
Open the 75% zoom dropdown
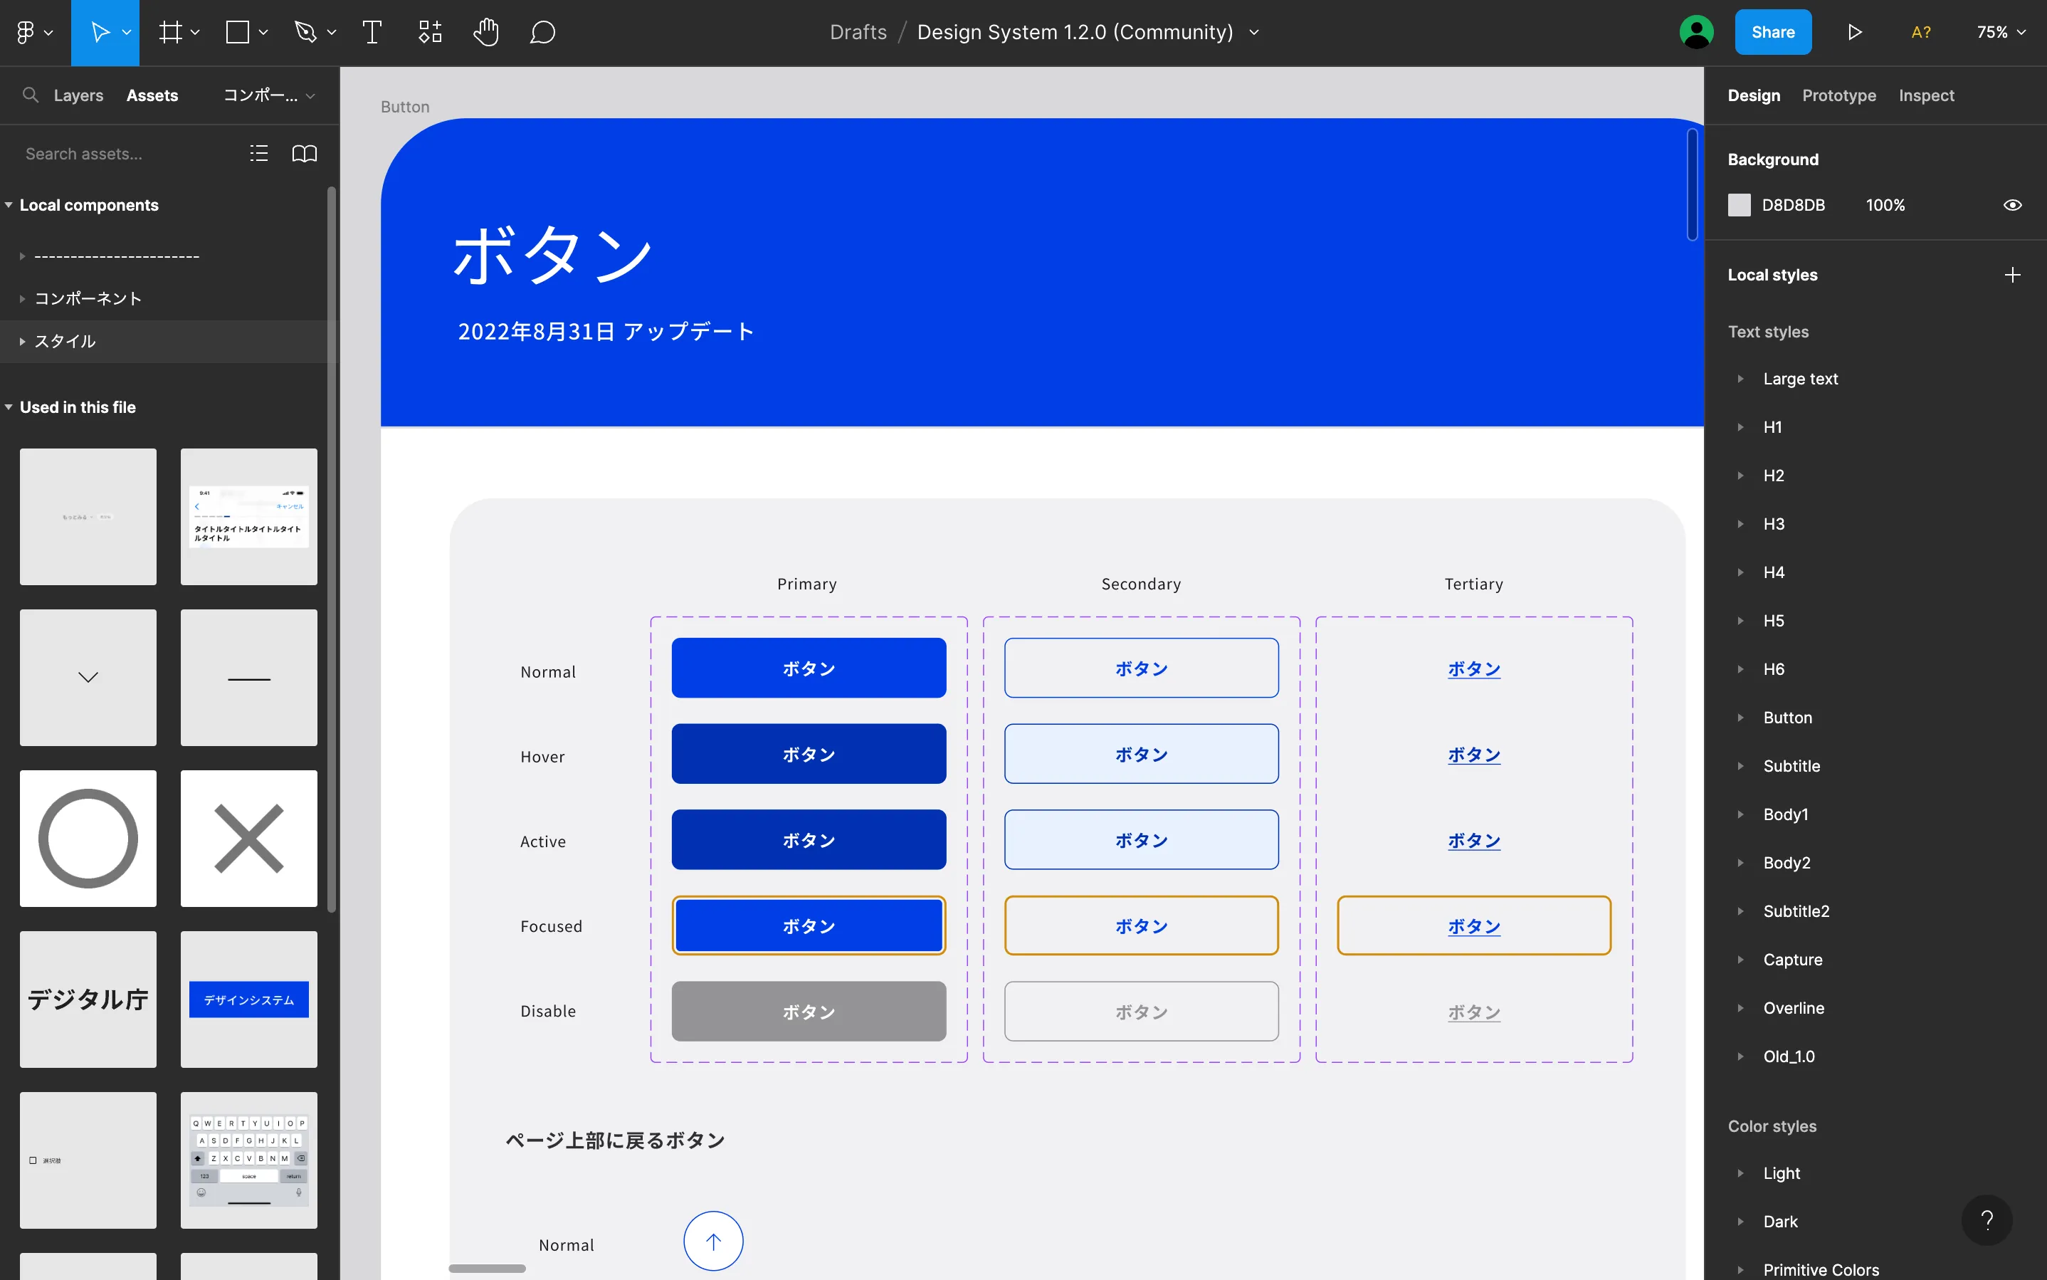click(x=2001, y=32)
